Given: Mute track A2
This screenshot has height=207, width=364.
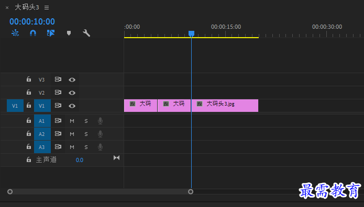Looking at the screenshot, I should (x=72, y=134).
